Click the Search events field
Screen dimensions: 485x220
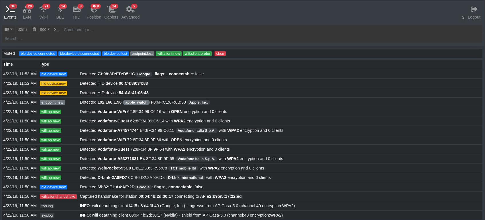coord(242,39)
